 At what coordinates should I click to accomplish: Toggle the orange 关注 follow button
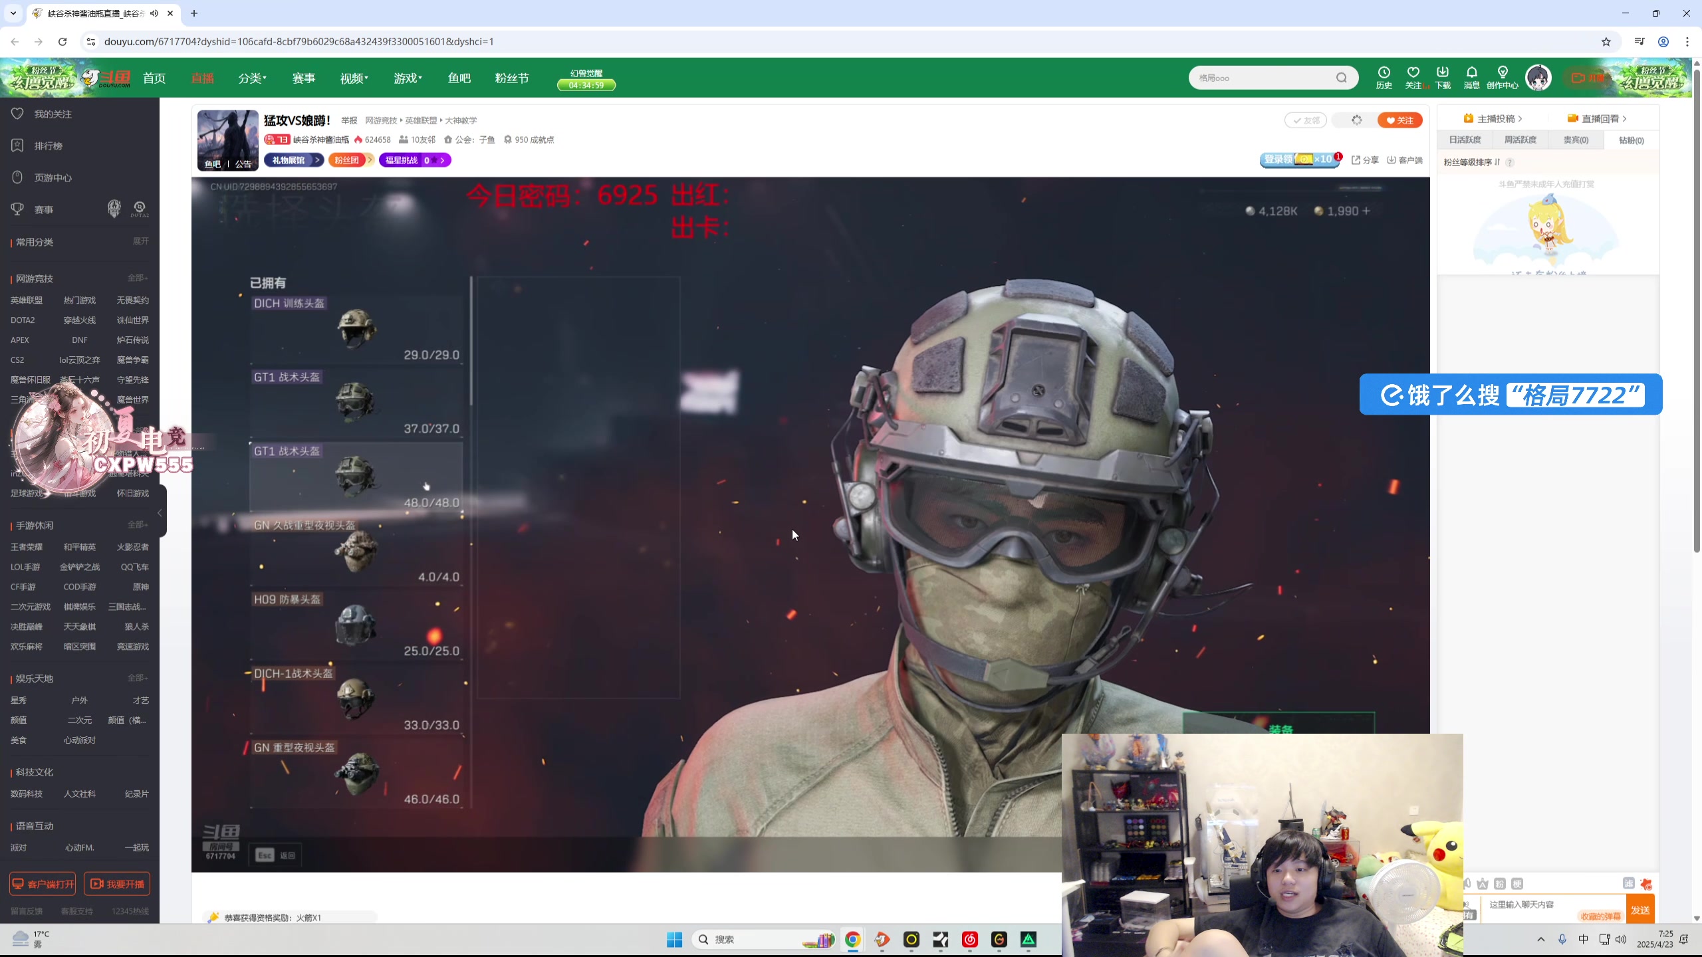click(x=1399, y=120)
